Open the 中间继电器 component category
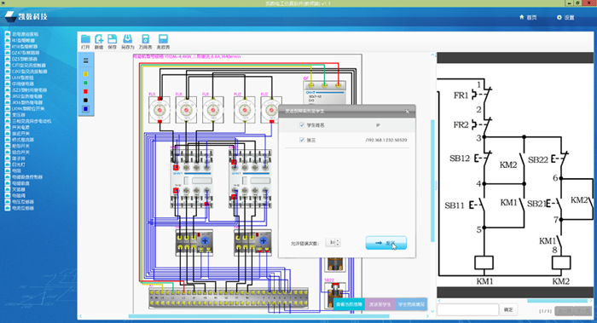 [19, 84]
